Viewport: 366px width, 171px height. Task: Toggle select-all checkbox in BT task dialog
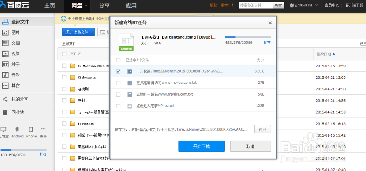point(118,60)
